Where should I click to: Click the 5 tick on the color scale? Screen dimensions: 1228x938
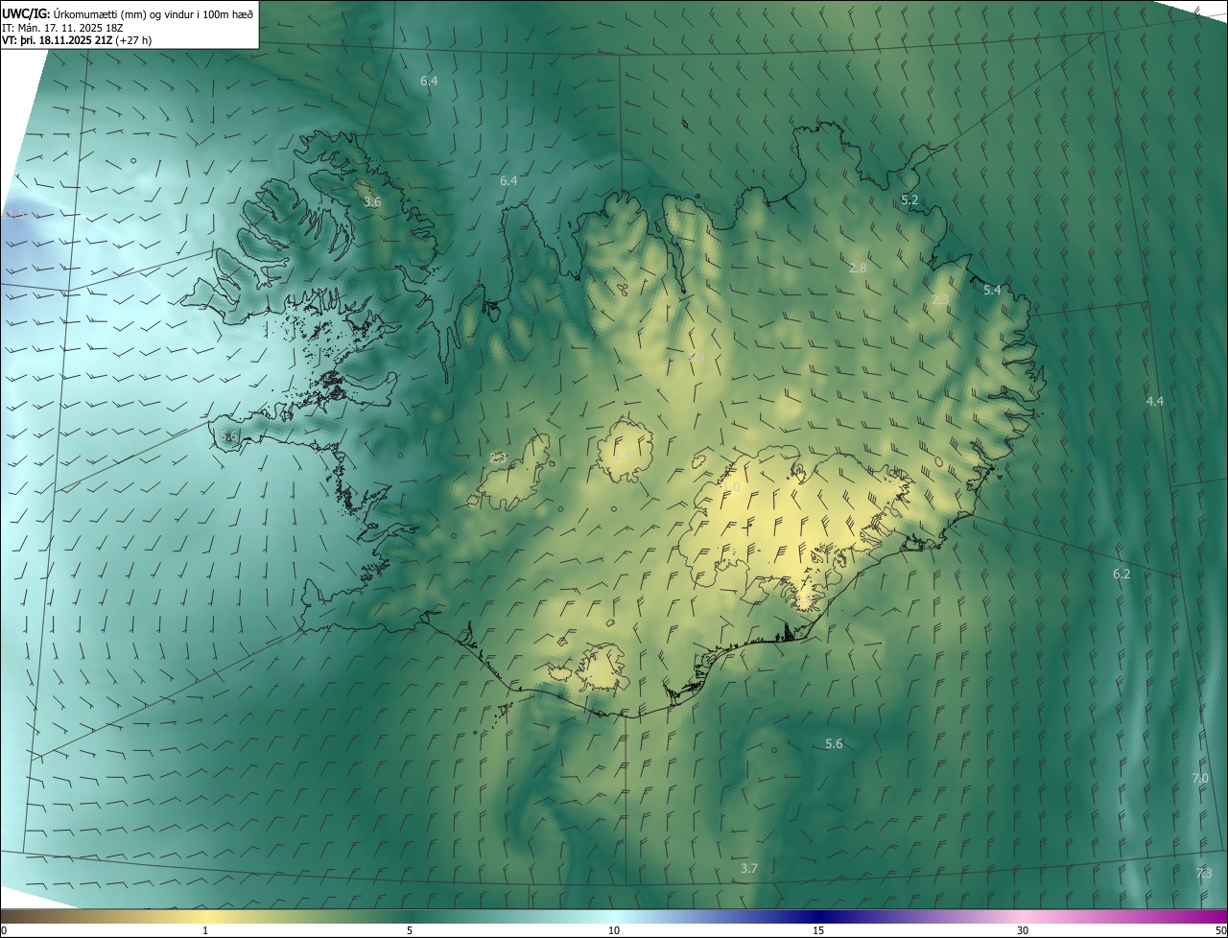[410, 931]
